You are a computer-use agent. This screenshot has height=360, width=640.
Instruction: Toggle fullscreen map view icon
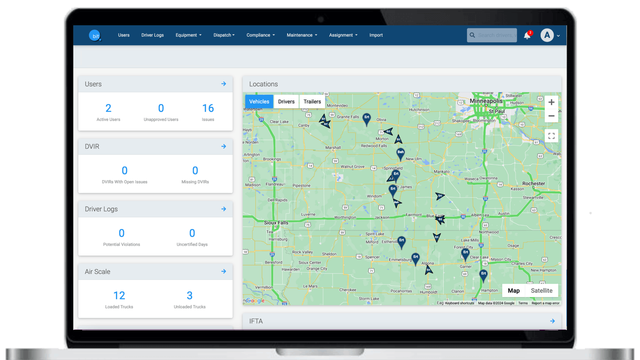(x=551, y=136)
